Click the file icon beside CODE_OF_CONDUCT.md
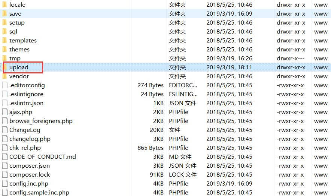Screen dimensions: 331x196 point(5,157)
